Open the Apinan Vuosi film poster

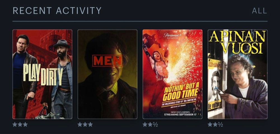coord(237,74)
